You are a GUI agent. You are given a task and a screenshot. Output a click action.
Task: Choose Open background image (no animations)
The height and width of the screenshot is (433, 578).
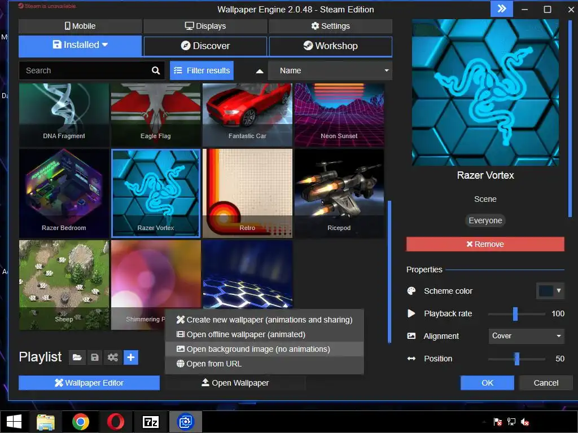coord(264,349)
